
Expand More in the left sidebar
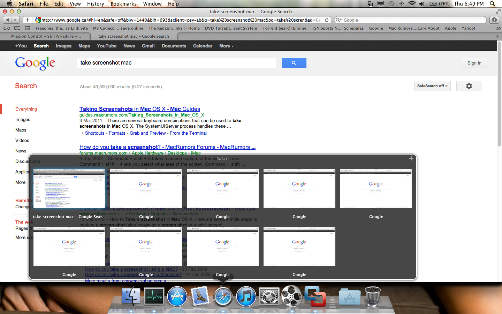pyautogui.click(x=21, y=182)
